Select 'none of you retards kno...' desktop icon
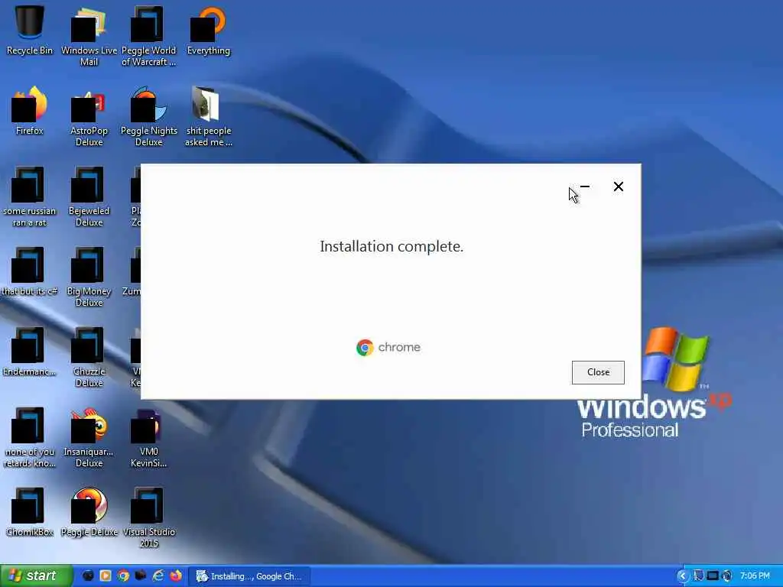Screen dimensions: 783x587 (30, 439)
